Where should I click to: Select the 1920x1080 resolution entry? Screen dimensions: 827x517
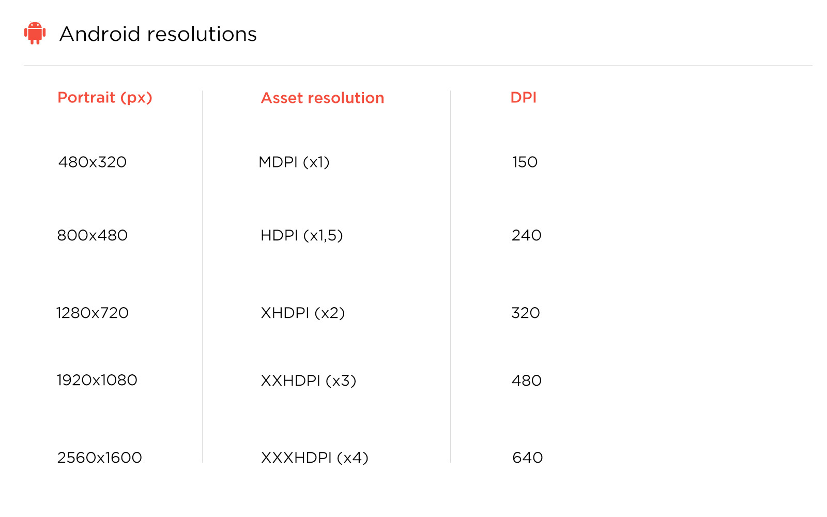[97, 381]
